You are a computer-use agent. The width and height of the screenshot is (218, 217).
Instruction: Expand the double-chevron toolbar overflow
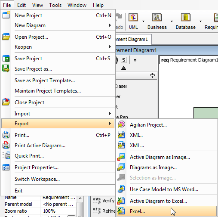pos(135,60)
